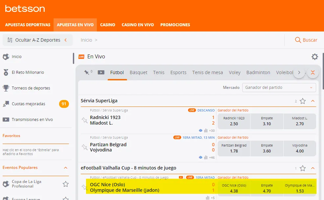Collapse the Eventos Populares list
324x200 pixels.
pyautogui.click(x=66, y=168)
